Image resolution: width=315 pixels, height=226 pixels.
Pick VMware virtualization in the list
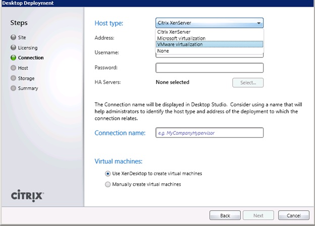209,44
